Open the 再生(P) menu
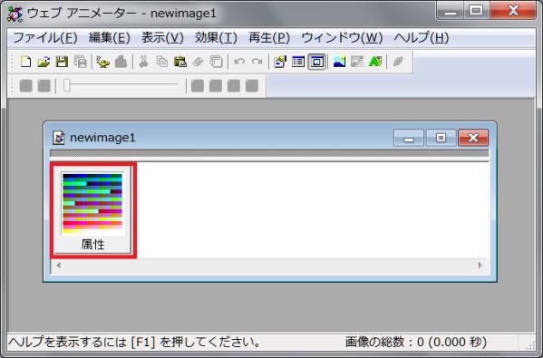The height and width of the screenshot is (358, 543). (x=269, y=37)
